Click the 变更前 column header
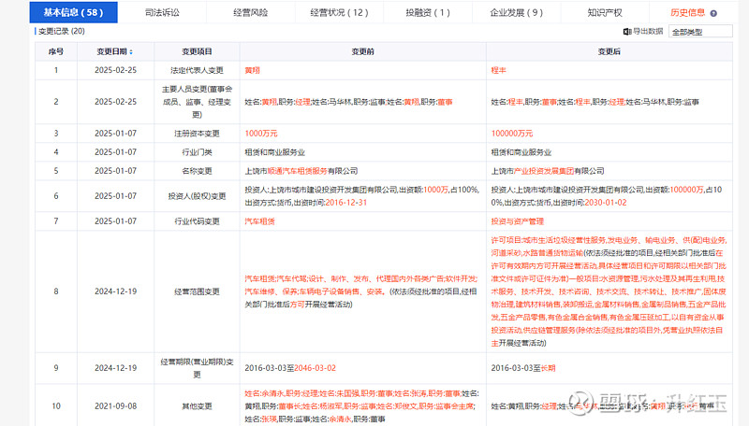The width and height of the screenshot is (749, 426). click(x=362, y=51)
